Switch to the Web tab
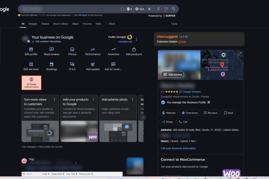 click(98, 24)
